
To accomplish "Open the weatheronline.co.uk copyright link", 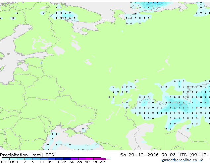I will (182, 160).
